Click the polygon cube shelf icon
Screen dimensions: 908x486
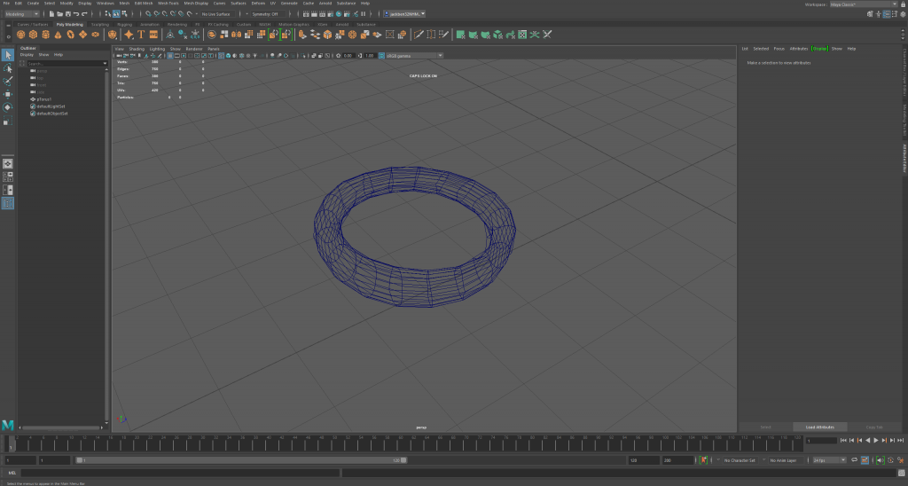click(33, 35)
